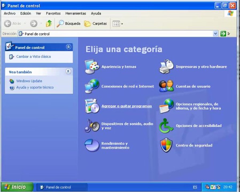Click the Opciones de accesibilidad wheelchair icon

tap(167, 126)
